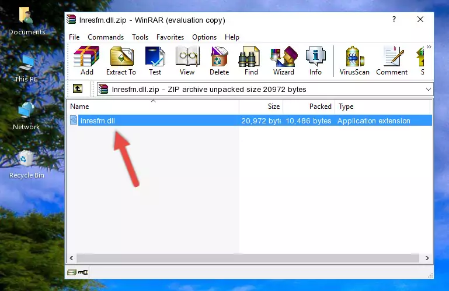
Task: Click the key password icon in status bar
Action: tap(83, 272)
